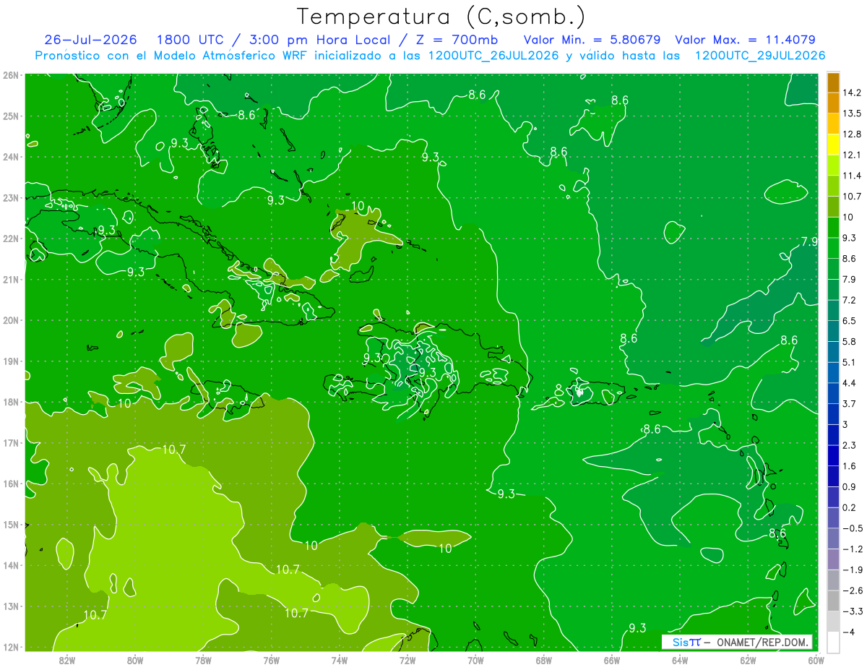Viewport: 867px width, 670px height.
Task: Click the '64W' longitude axis label
Action: [x=679, y=660]
